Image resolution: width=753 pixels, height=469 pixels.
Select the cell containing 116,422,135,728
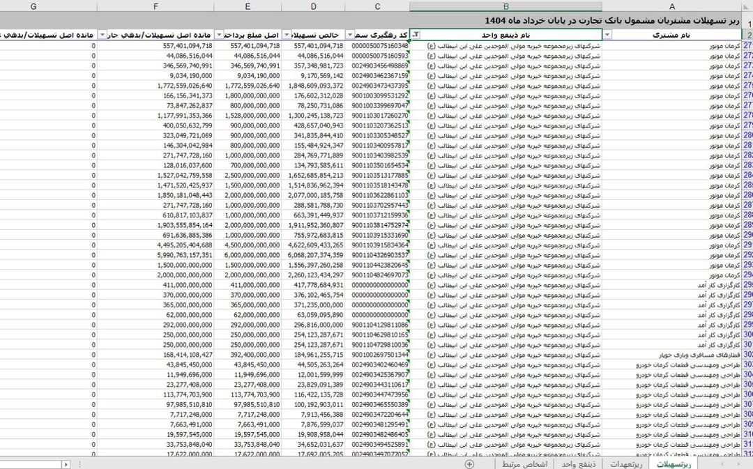coord(314,394)
